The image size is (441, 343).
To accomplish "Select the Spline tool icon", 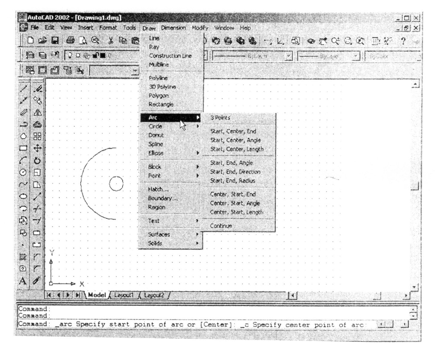I will point(23,184).
